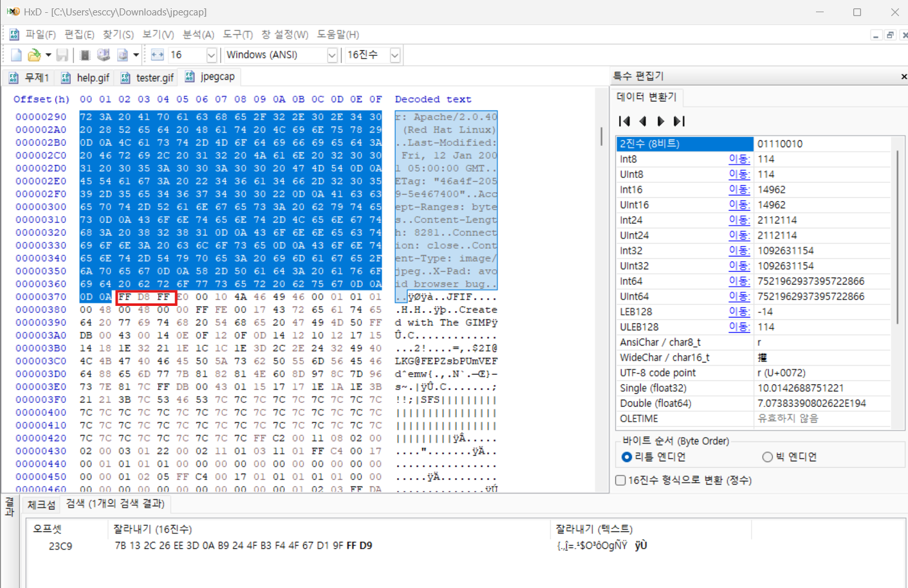
Task: Click the data inspector vertical scrollbar
Action: tap(898, 238)
